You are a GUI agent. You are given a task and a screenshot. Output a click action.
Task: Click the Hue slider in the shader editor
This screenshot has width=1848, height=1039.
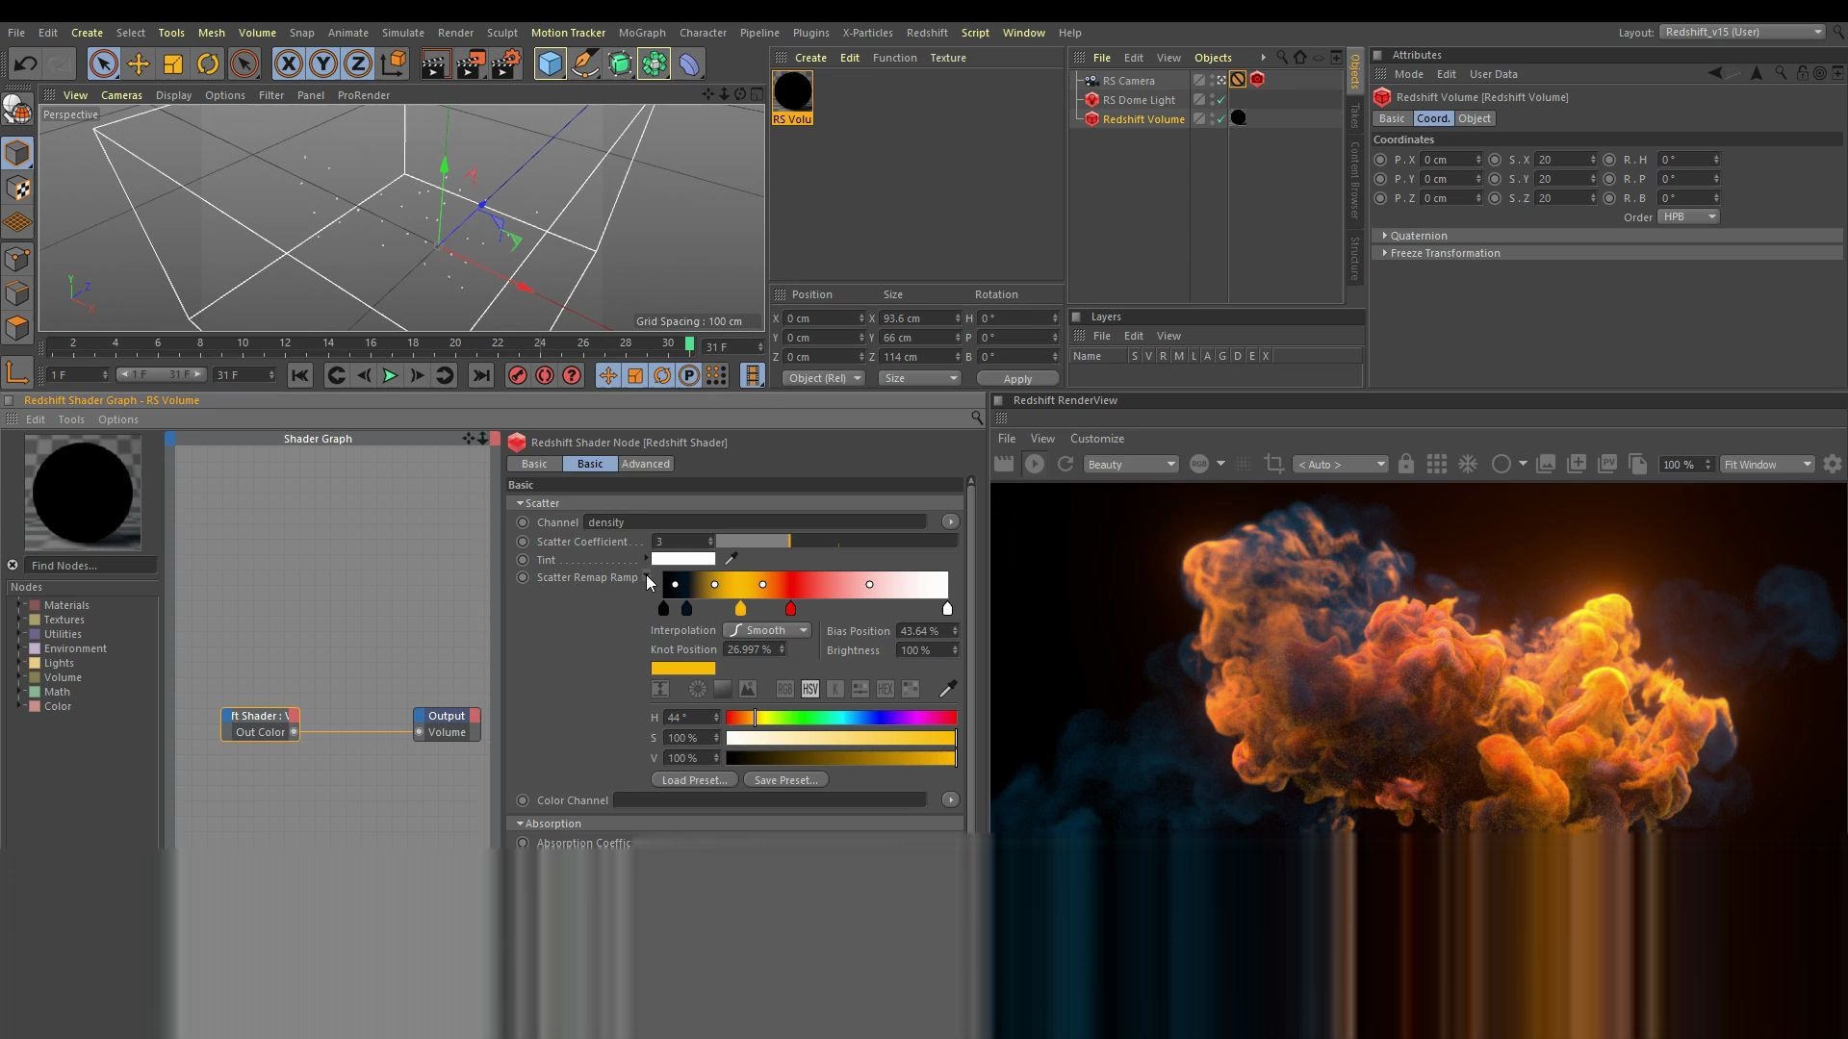point(842,717)
